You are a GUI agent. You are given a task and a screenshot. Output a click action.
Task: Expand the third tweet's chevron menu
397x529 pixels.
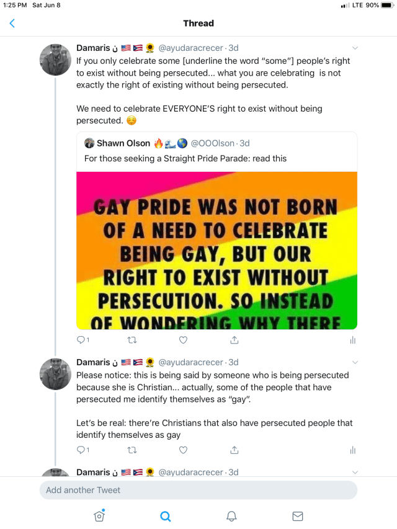[x=355, y=472]
